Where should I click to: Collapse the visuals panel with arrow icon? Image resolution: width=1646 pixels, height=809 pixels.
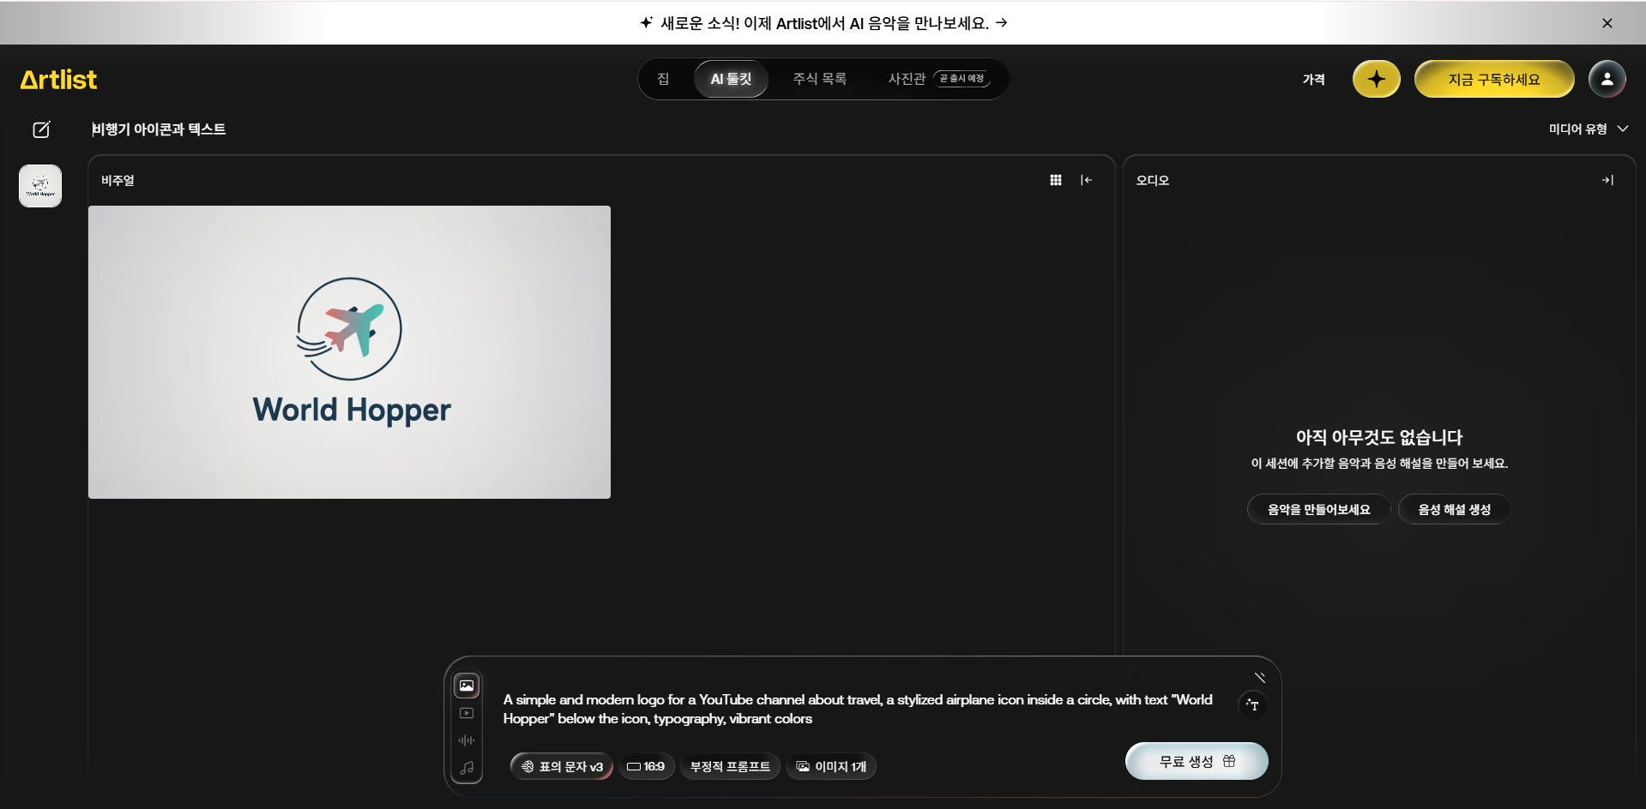tap(1087, 180)
